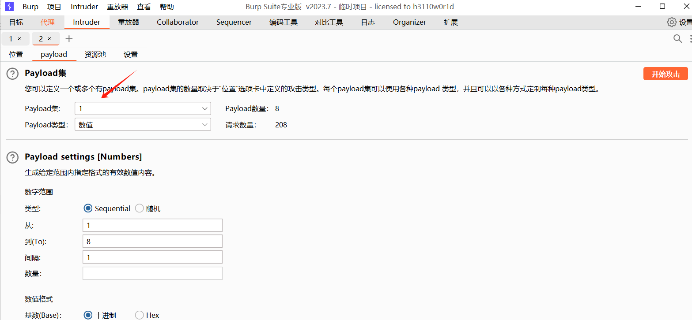Choose the 十进制 base option
Image resolution: width=692 pixels, height=320 pixels.
click(x=88, y=315)
